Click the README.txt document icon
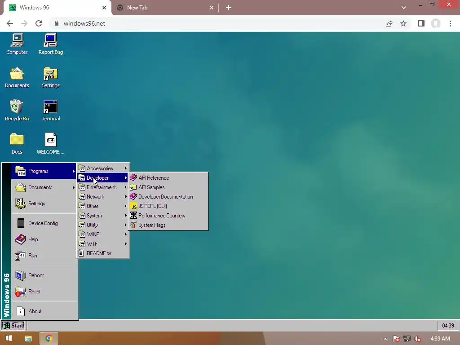The image size is (460, 345). pyautogui.click(x=82, y=253)
